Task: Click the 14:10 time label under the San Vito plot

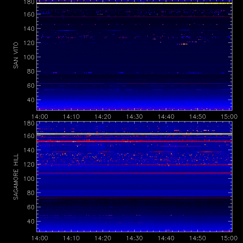Action: click(71, 117)
